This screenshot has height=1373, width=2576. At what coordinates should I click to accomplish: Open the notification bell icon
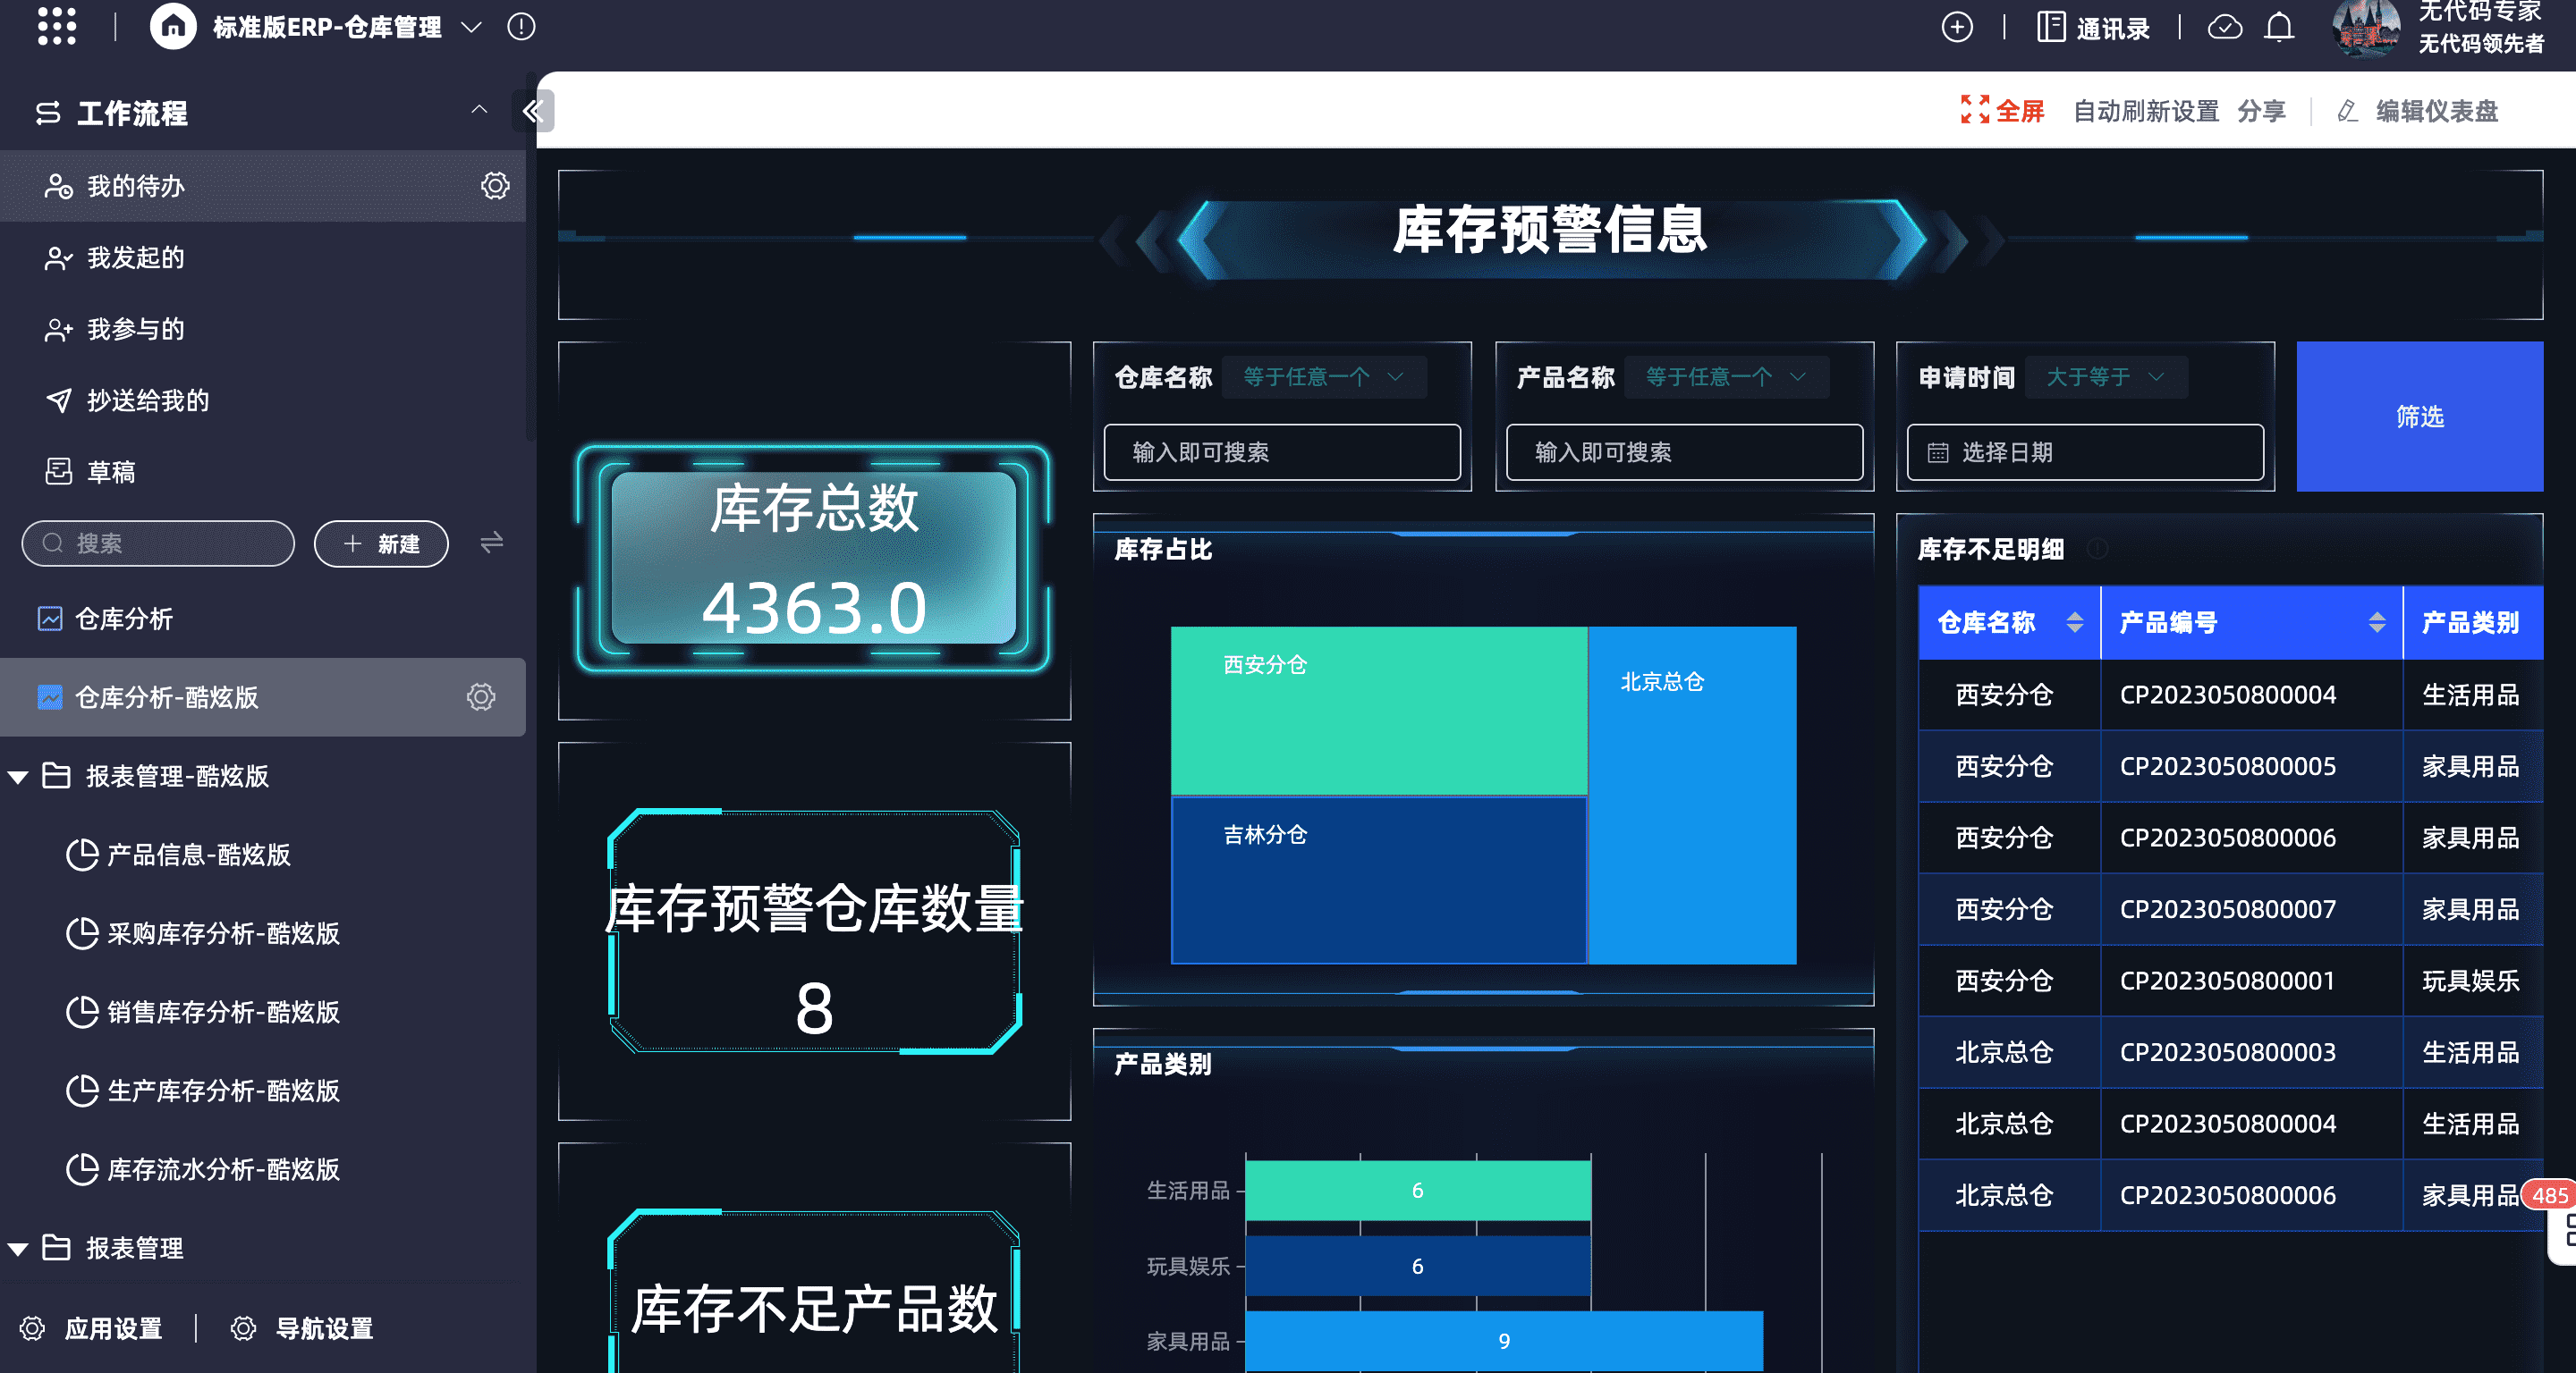[2279, 27]
